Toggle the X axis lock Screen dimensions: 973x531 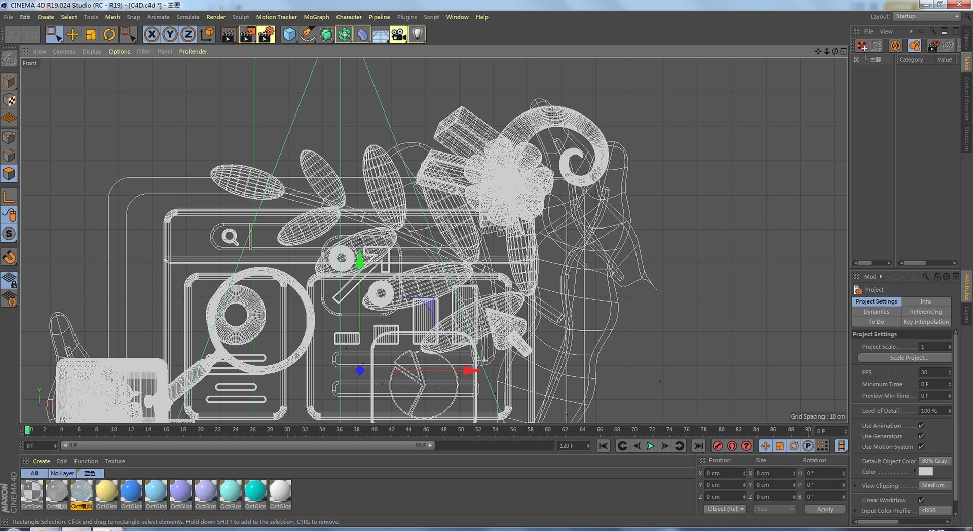click(152, 34)
